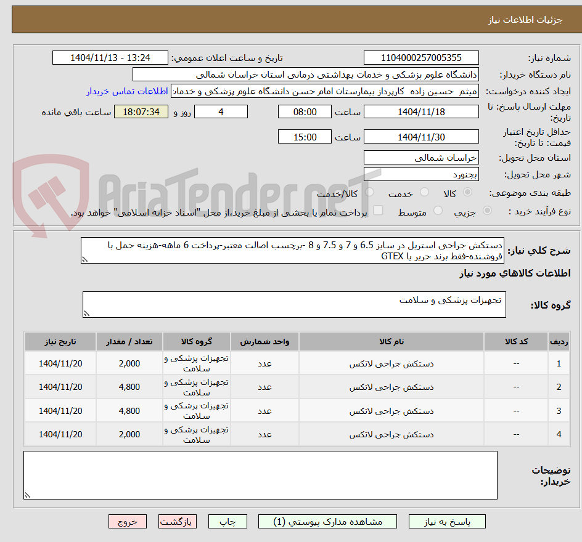The width and height of the screenshot is (582, 542).
Task: Click the province field خراسان شمالی
Action: click(421, 158)
